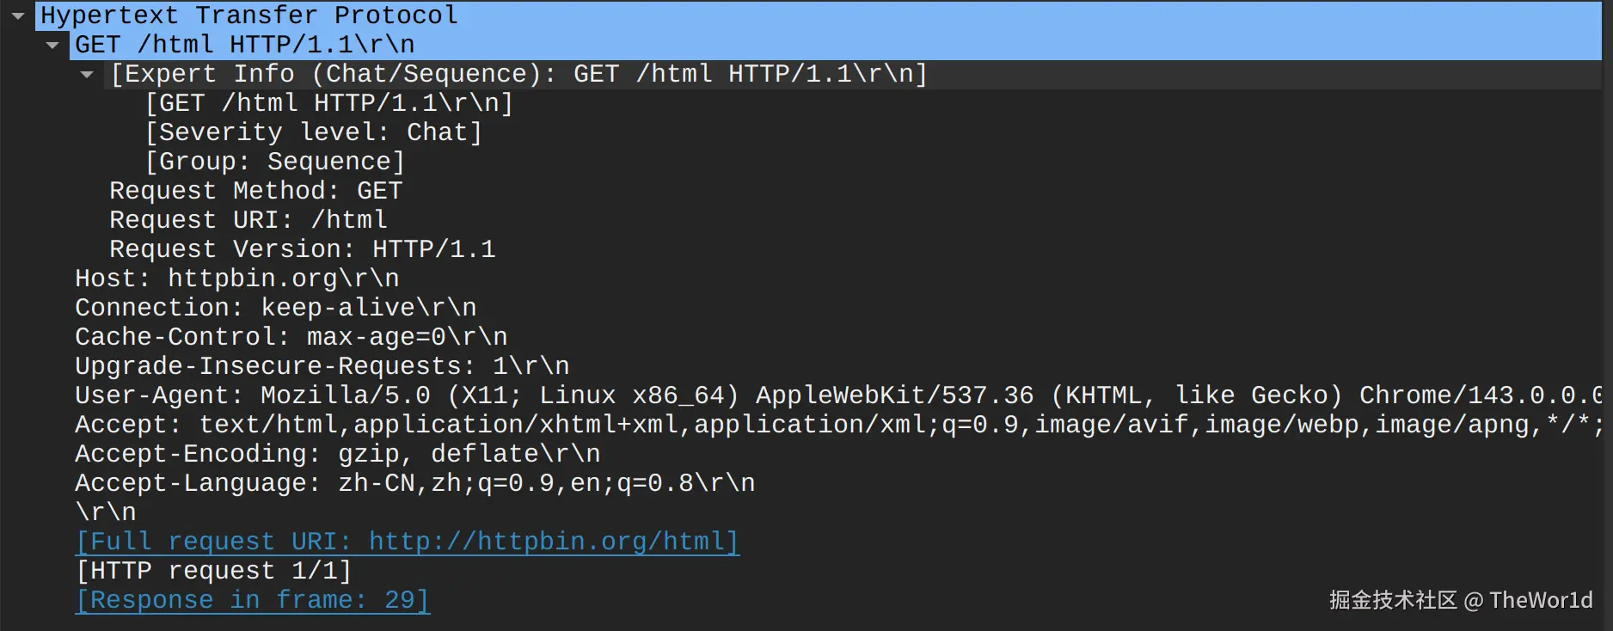Select the Upgrade-Insecure-Requests header line
This screenshot has height=631, width=1613.
click(322, 366)
